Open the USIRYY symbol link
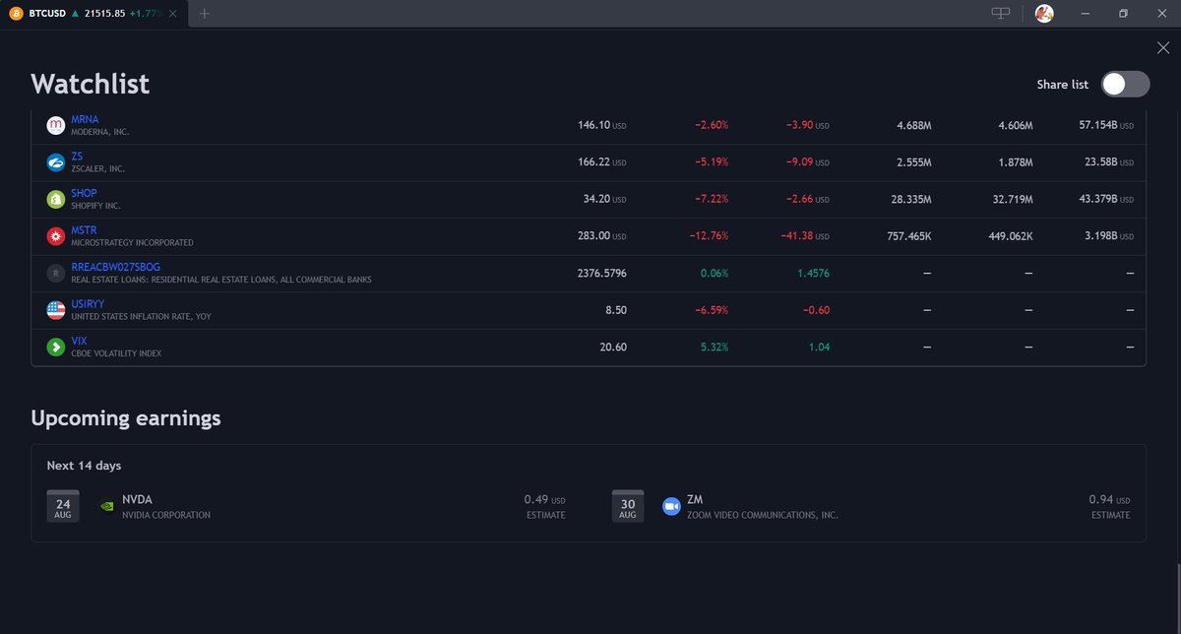This screenshot has height=634, width=1181. 89,304
